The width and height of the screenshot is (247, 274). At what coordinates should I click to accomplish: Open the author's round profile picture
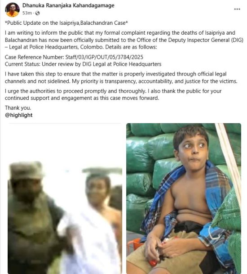click(x=12, y=10)
